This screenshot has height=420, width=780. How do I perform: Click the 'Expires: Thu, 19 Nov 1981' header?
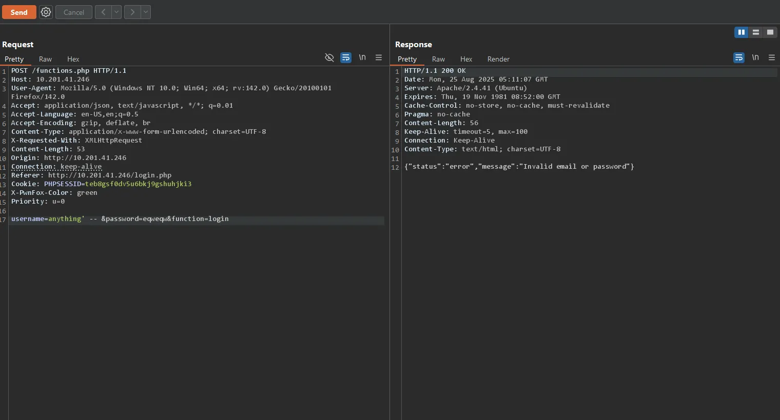(482, 97)
